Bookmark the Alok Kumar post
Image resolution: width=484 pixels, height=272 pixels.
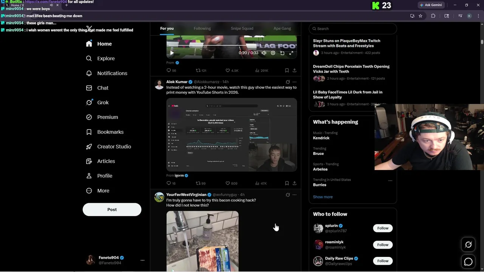pyautogui.click(x=287, y=184)
